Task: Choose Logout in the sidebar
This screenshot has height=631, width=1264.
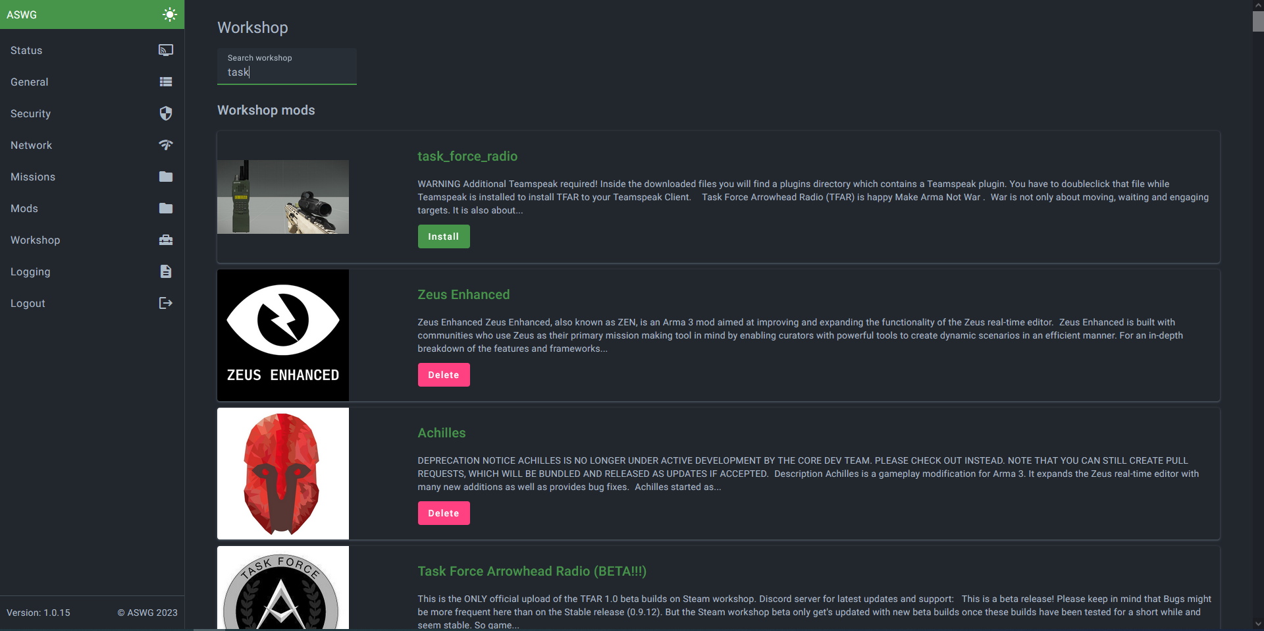Action: [x=92, y=303]
